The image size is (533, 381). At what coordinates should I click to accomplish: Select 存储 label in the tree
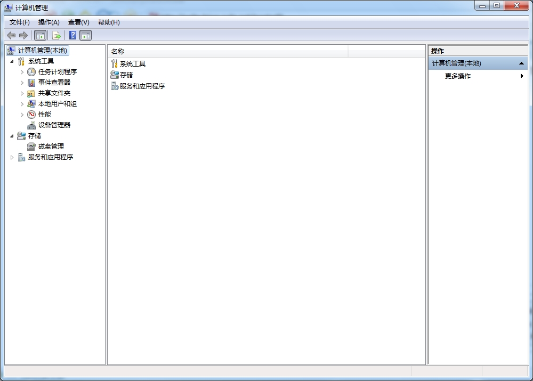[34, 135]
